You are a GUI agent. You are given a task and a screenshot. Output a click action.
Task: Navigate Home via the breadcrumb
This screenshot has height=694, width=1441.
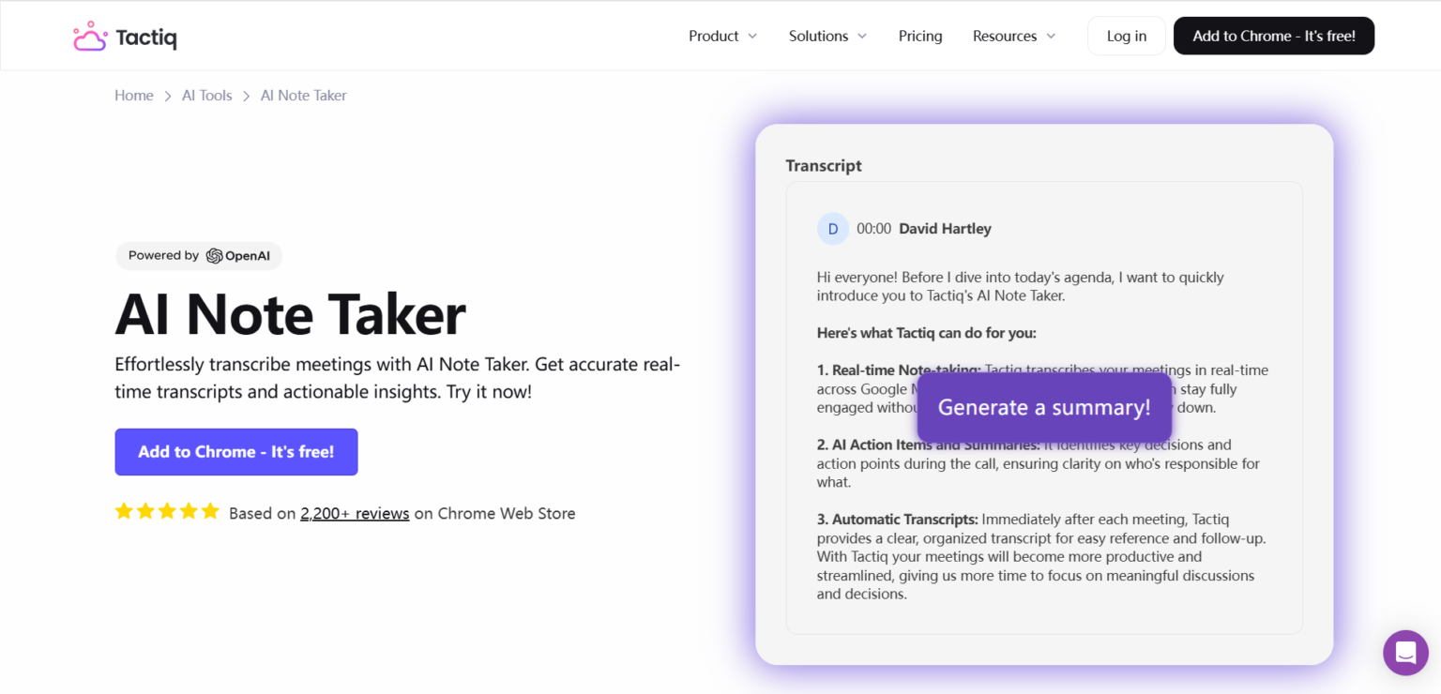(134, 95)
